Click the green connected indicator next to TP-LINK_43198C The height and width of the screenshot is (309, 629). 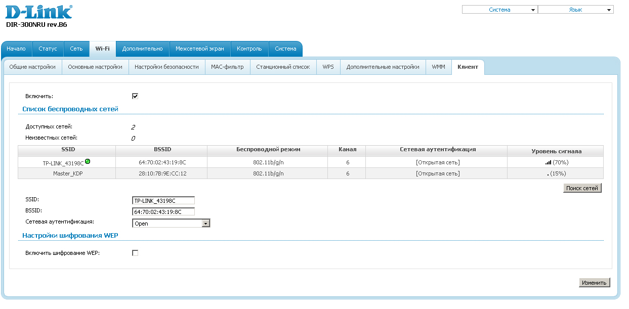pyautogui.click(x=88, y=161)
